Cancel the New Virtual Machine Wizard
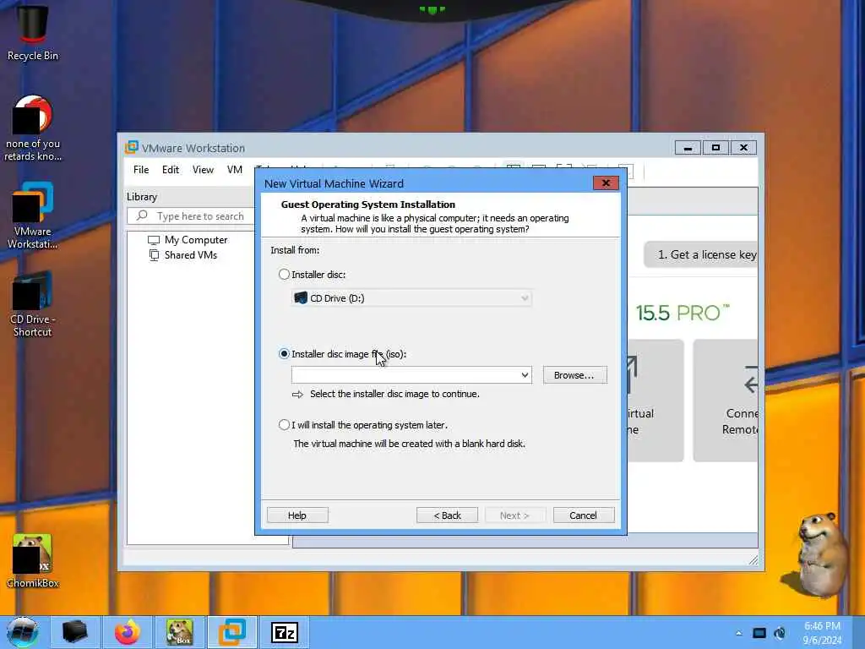Image resolution: width=865 pixels, height=649 pixels. click(x=584, y=515)
